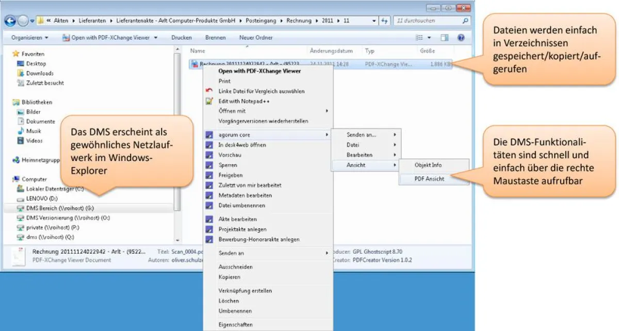Open the help question mark icon
Viewport: 619px width, 331px height.
[461, 38]
